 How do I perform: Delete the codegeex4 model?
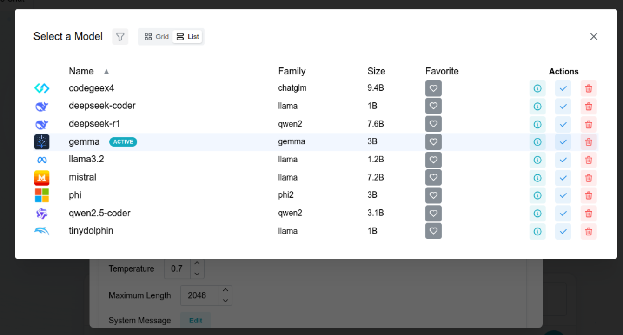(589, 88)
